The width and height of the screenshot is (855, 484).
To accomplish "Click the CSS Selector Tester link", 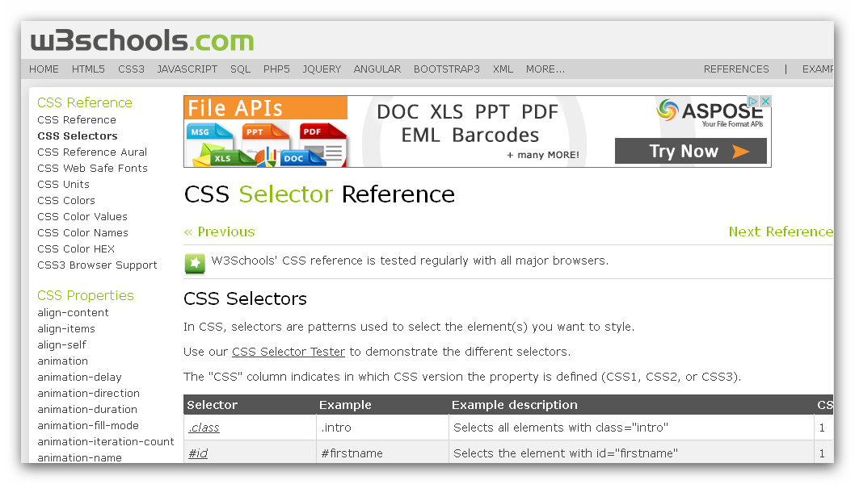I will pos(289,352).
